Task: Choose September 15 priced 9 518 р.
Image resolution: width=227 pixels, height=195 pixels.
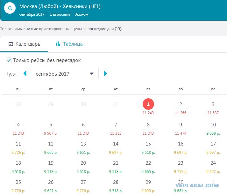Action: coord(148,148)
